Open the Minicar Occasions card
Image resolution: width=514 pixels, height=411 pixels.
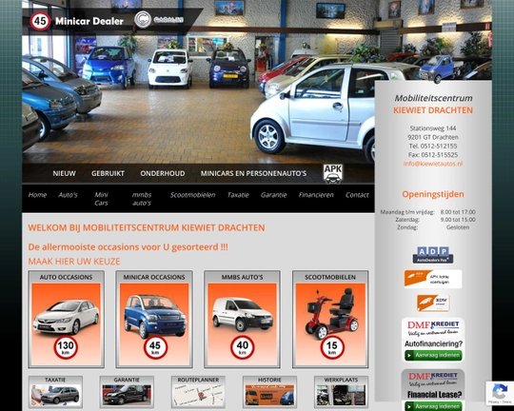(154, 320)
